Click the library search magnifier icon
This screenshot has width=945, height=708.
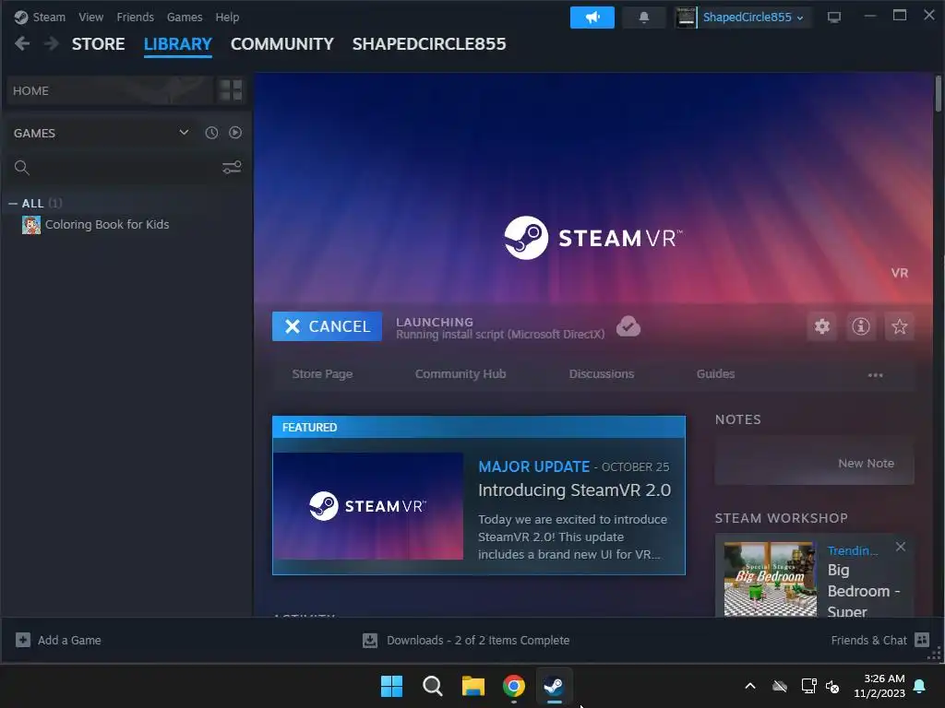22,168
